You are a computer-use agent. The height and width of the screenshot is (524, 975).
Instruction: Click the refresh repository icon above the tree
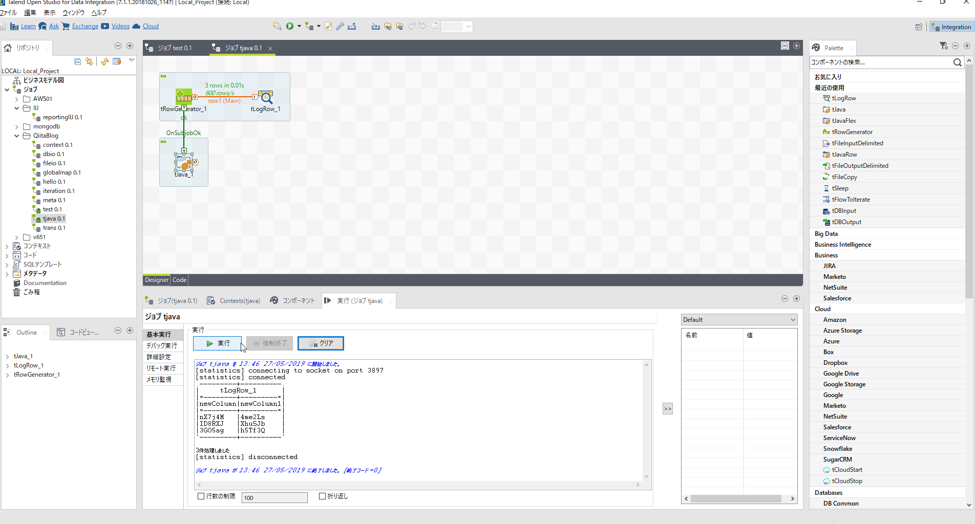104,61
